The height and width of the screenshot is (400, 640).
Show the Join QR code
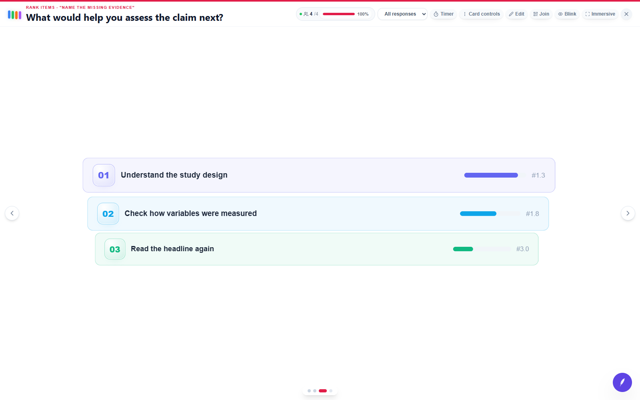[541, 14]
